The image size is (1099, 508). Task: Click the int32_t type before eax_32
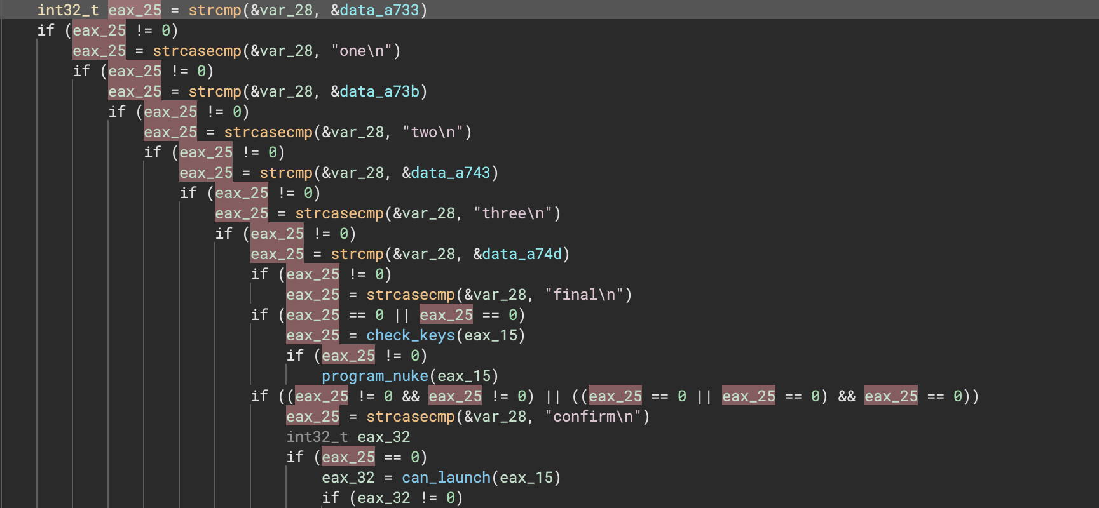pyautogui.click(x=317, y=437)
